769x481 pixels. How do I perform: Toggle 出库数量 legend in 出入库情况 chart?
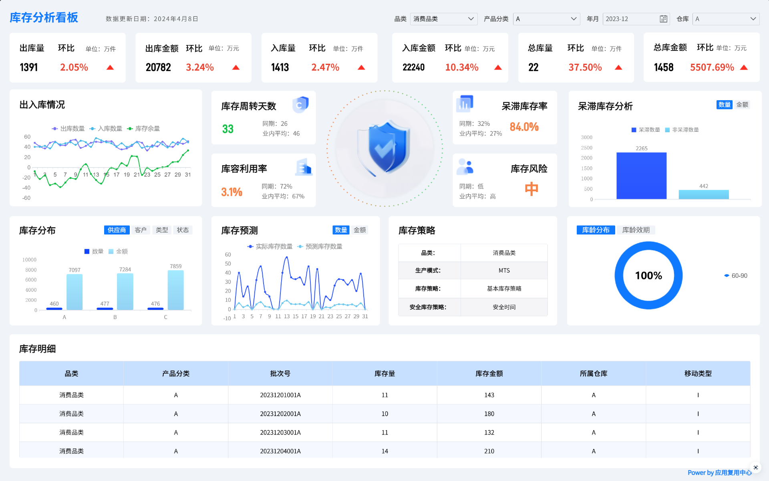click(x=68, y=129)
